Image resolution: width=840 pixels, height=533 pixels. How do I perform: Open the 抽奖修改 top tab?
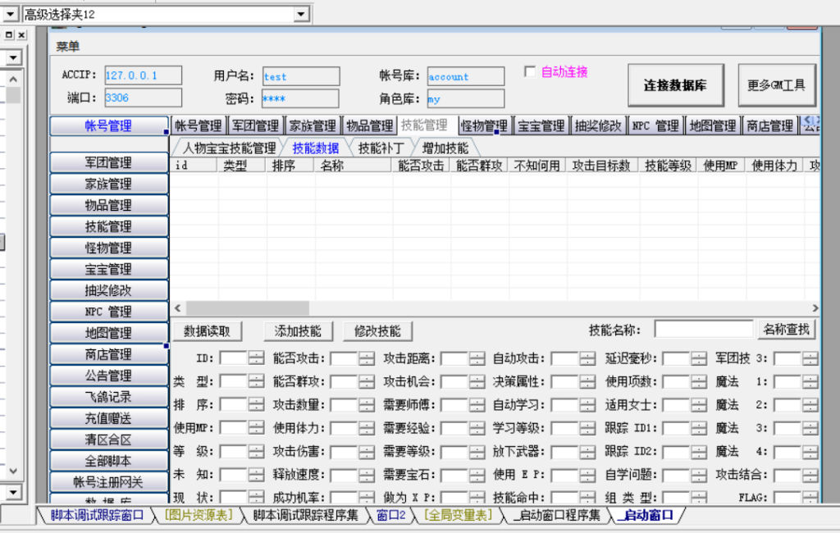[598, 126]
